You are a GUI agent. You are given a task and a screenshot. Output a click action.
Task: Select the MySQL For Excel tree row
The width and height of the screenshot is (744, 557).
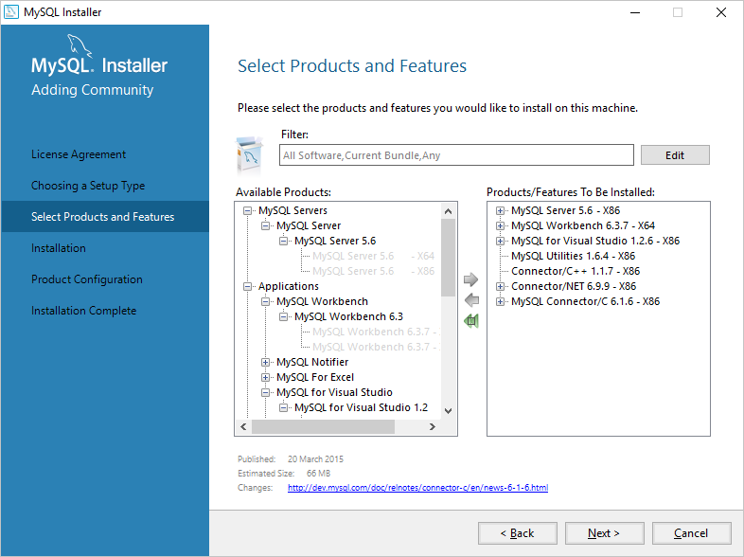[x=315, y=378]
